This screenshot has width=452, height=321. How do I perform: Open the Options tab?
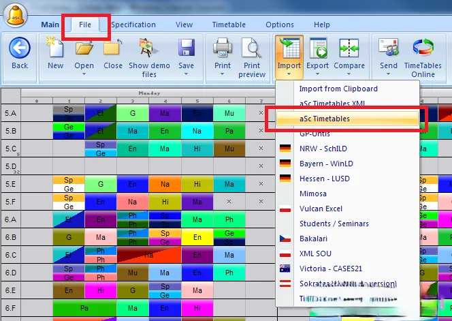coord(280,25)
